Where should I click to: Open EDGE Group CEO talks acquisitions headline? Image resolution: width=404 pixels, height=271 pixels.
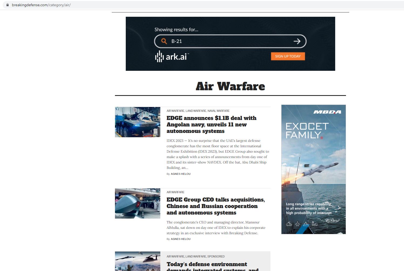[x=215, y=206]
